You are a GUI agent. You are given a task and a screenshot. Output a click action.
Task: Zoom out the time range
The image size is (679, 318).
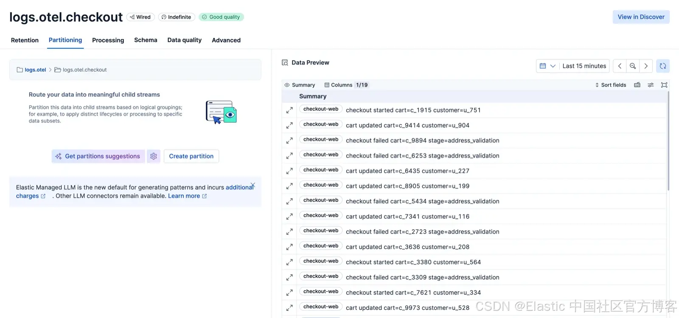(633, 66)
